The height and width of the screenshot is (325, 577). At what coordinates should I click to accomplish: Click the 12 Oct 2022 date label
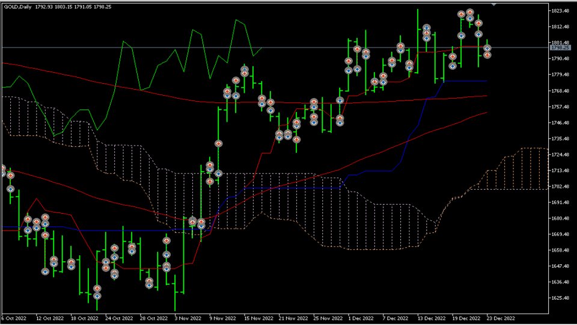click(50, 318)
